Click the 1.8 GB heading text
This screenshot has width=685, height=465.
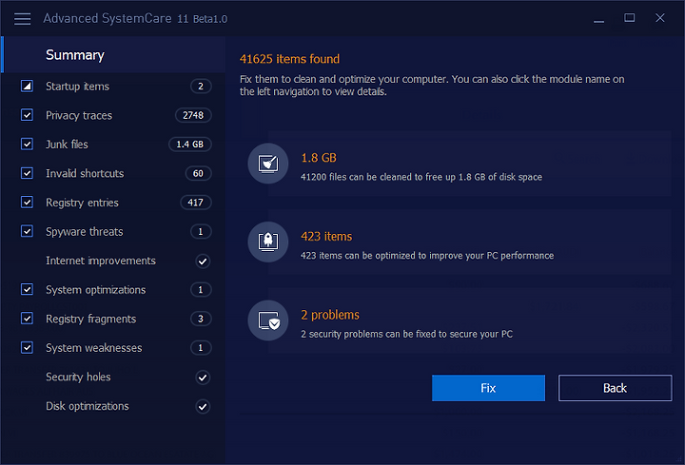pos(319,158)
